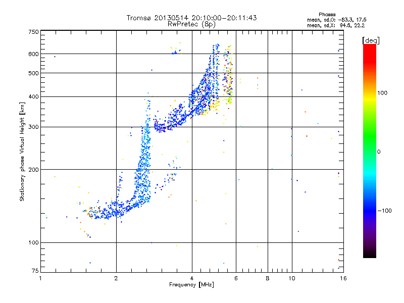Image resolution: width=404 pixels, height=303 pixels.
Task: Click the x-axis '16' tick label
Action: (x=343, y=278)
